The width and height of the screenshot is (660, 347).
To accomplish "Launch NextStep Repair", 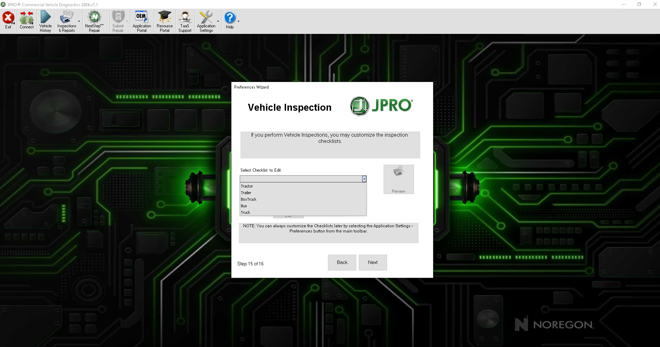I will point(94,21).
